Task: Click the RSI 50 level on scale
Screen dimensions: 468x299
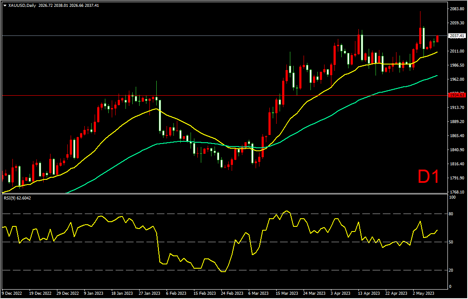Action: click(x=451, y=242)
